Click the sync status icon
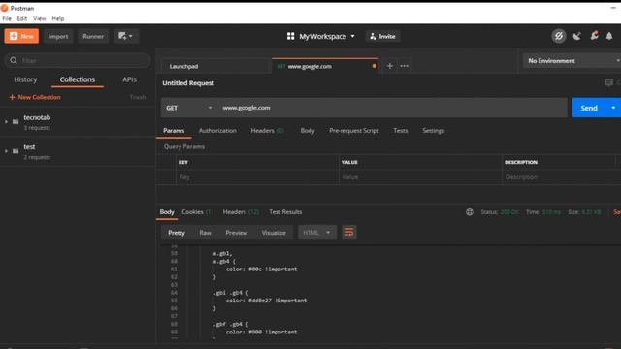 tap(559, 36)
